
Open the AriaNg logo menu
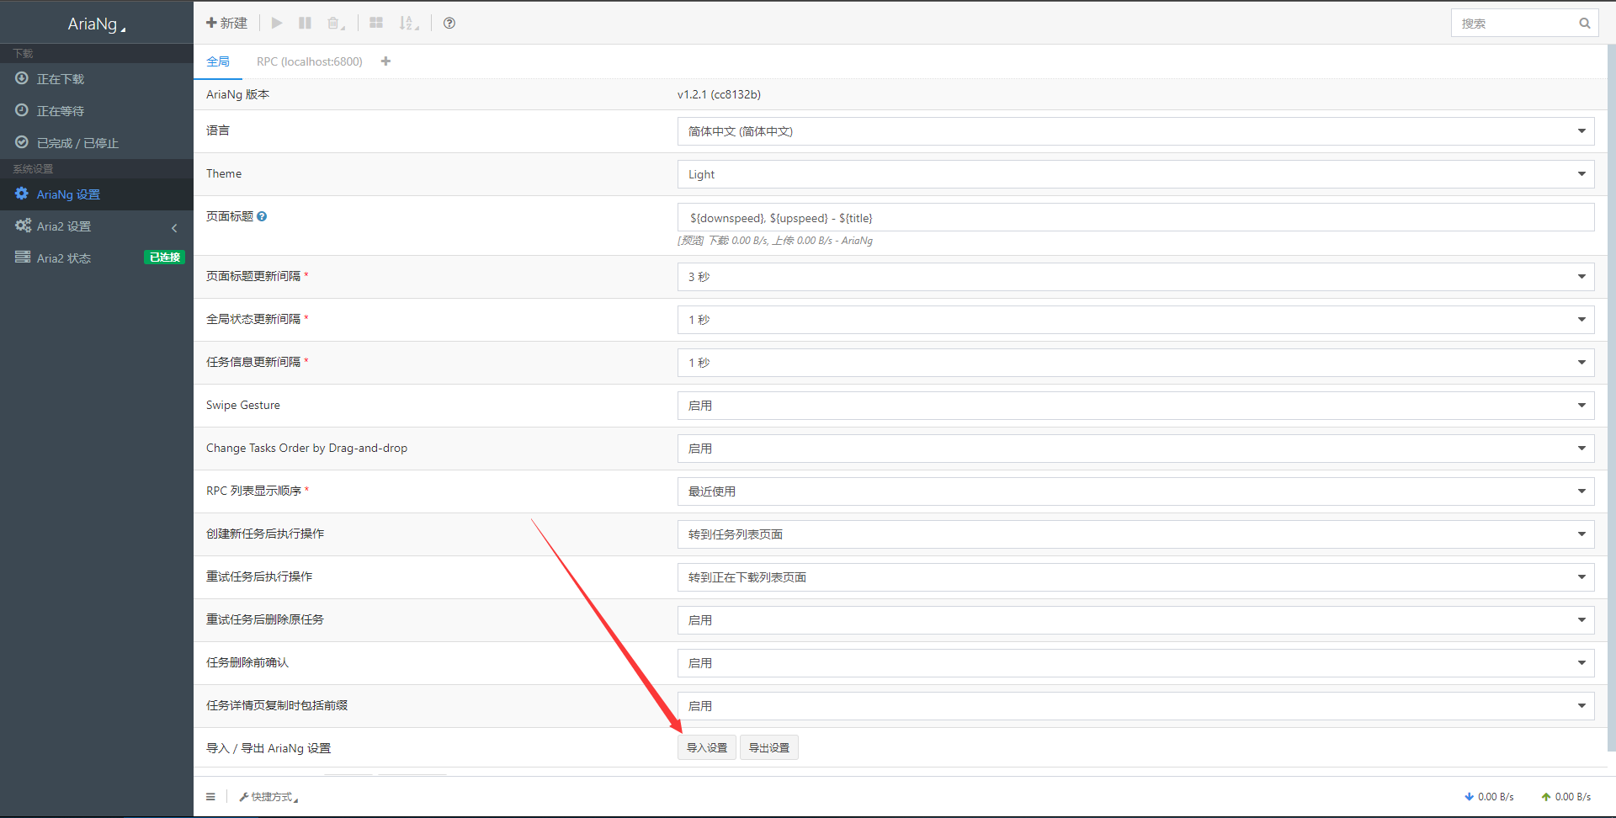pos(96,24)
